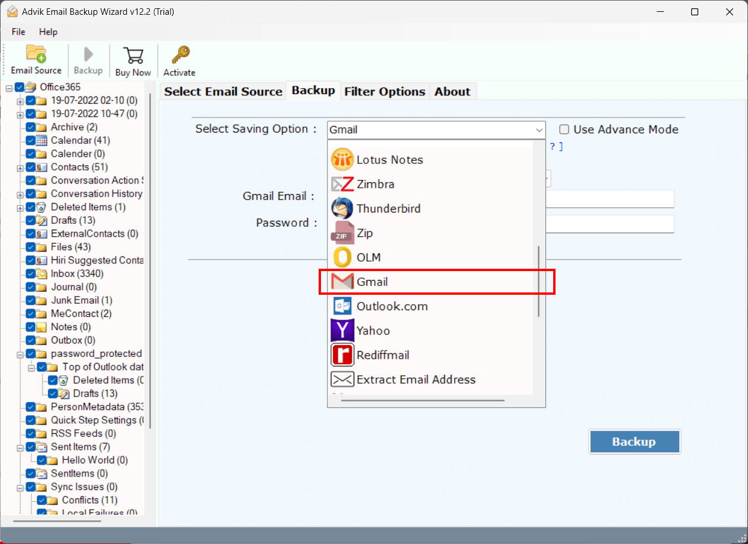Expand the Contacts (51) tree node
This screenshot has height=544, width=748.
[x=20, y=168]
